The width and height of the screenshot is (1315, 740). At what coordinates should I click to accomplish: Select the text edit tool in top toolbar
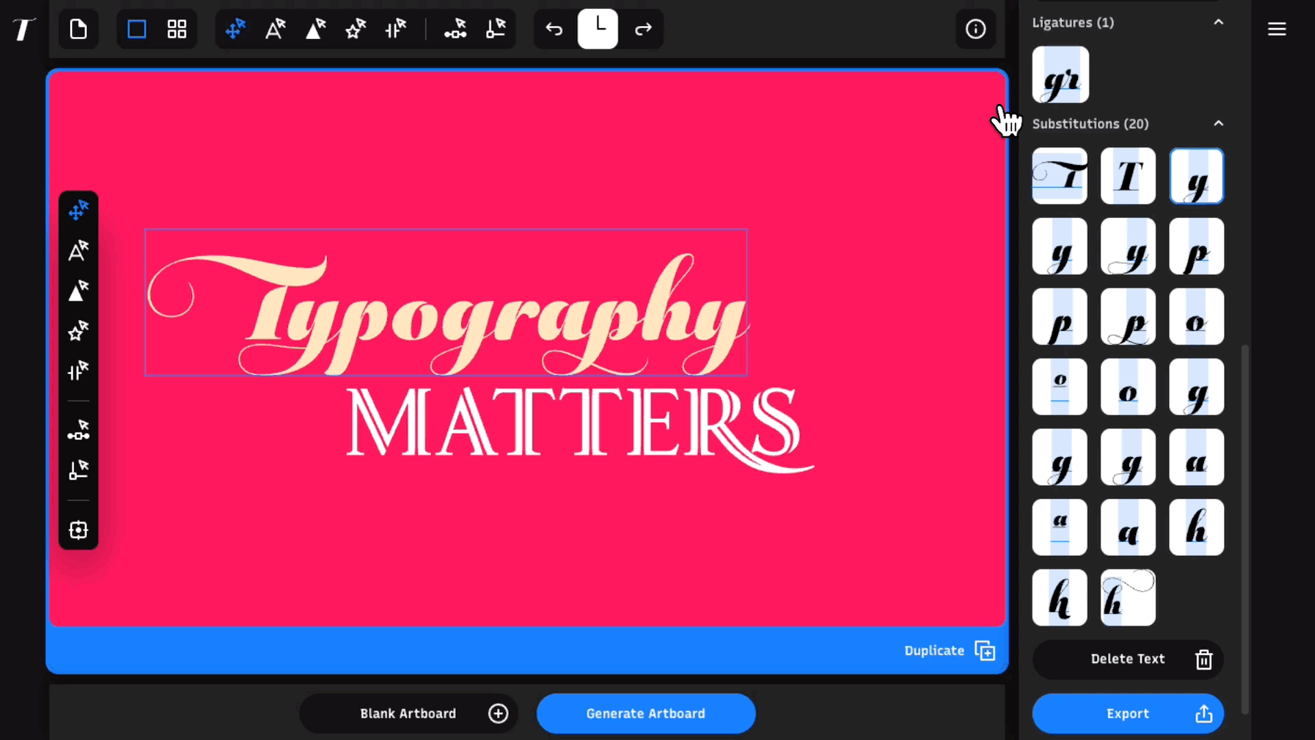[275, 29]
